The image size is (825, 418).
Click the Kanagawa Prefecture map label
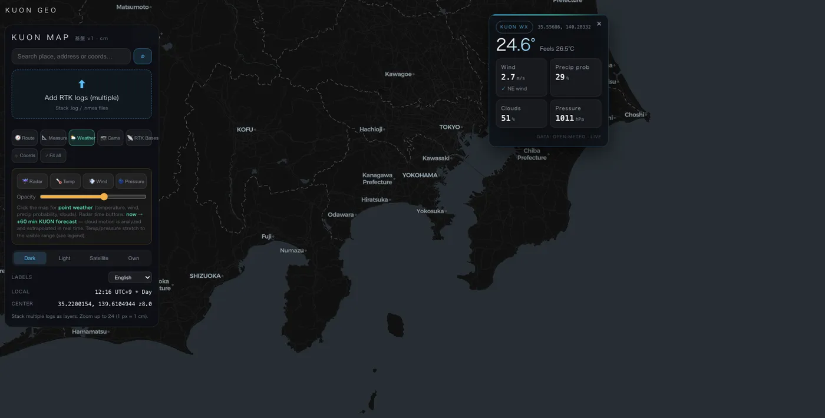tap(377, 179)
